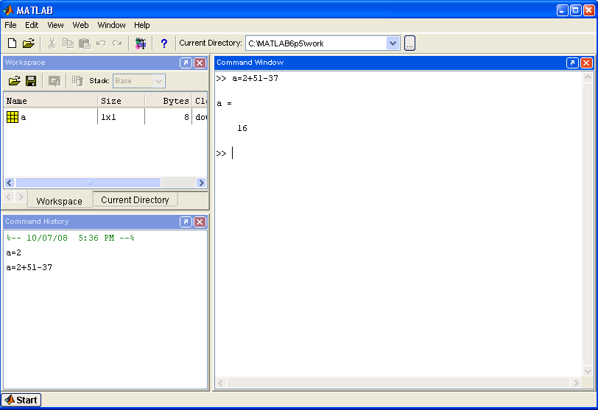
Task: Close the Workspace panel
Action: tap(200, 63)
